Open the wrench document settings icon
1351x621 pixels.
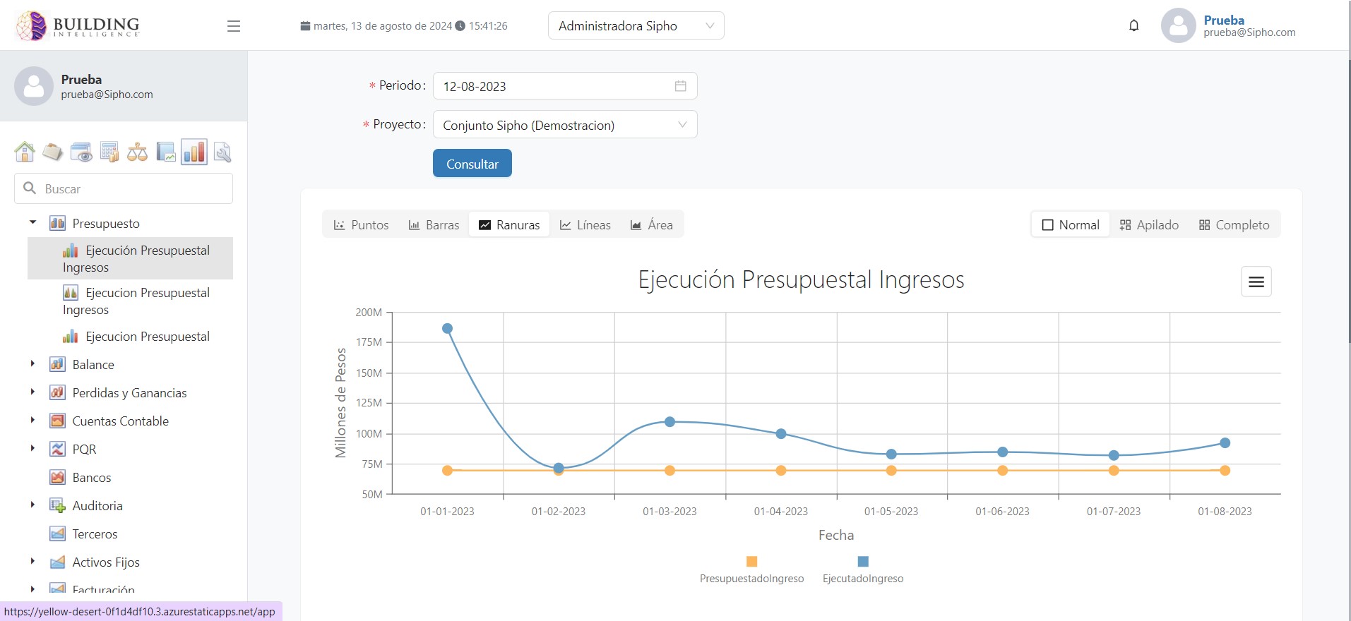point(222,152)
